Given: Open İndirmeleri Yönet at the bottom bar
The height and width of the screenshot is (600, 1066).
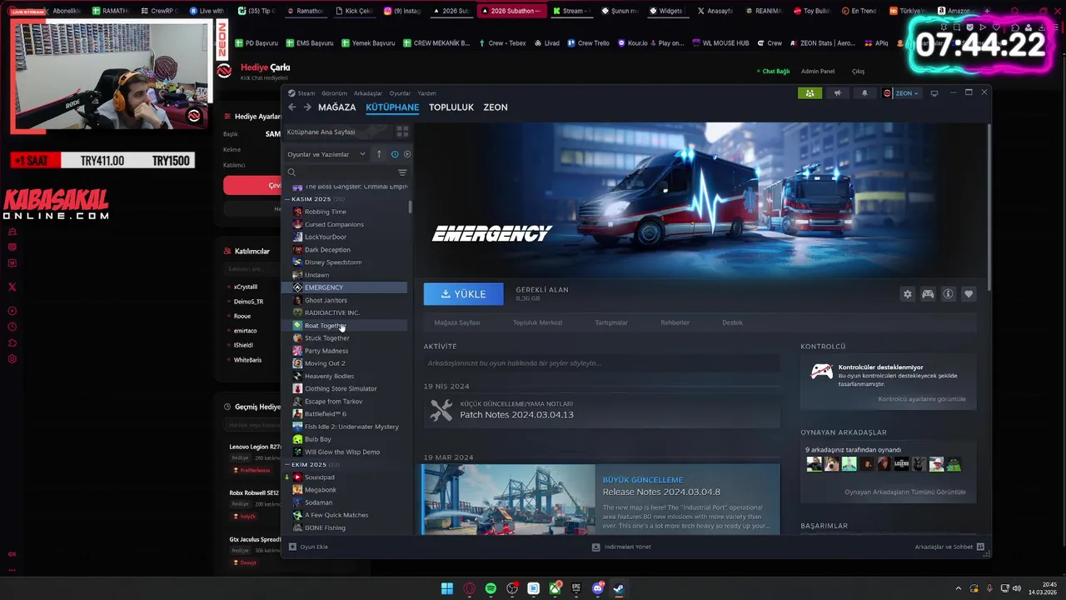Looking at the screenshot, I should point(621,547).
